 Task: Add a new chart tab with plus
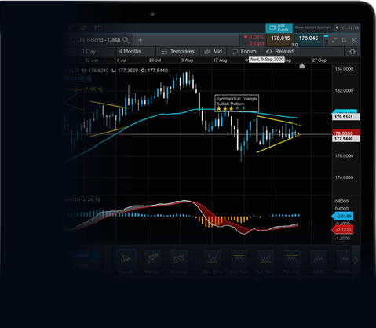tap(140, 40)
